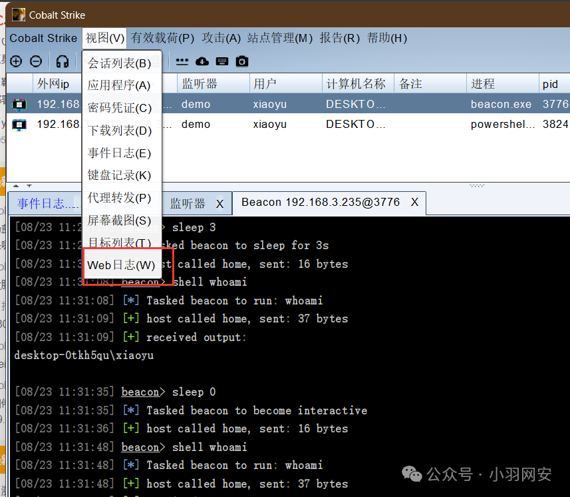The width and height of the screenshot is (570, 497).
Task: Select 目标列表(T) menu entry
Action: click(x=122, y=242)
